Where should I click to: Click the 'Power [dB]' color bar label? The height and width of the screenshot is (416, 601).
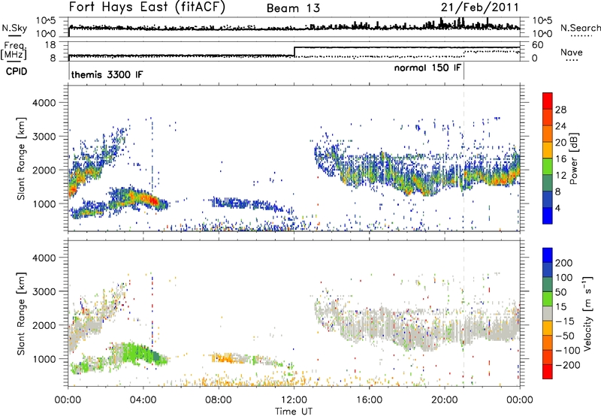pos(573,158)
